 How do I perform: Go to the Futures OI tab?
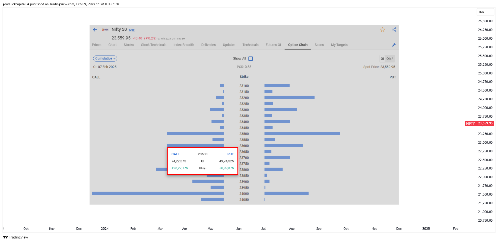tap(273, 45)
